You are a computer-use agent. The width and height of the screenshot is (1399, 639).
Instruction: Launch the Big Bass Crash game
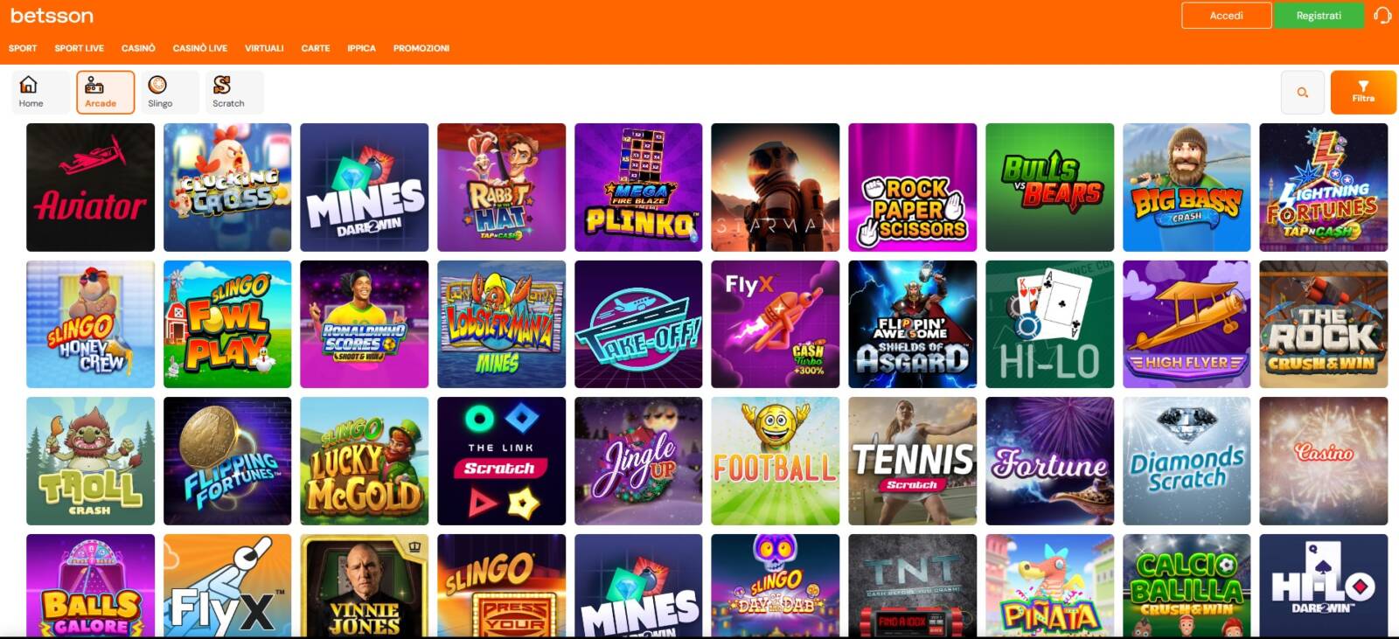click(1187, 187)
